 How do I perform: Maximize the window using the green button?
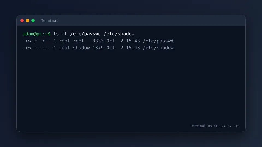[x=33, y=20]
